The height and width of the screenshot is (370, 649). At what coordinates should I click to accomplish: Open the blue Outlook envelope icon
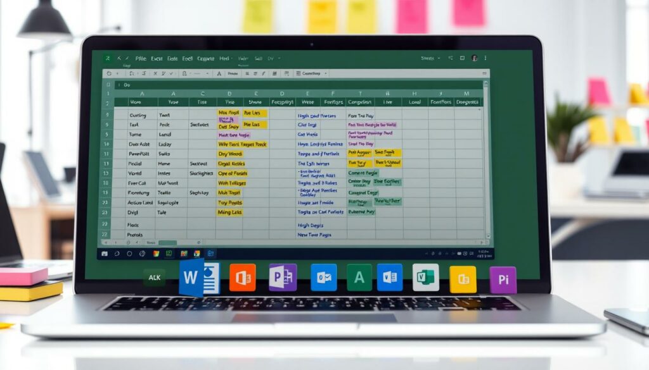(x=324, y=278)
